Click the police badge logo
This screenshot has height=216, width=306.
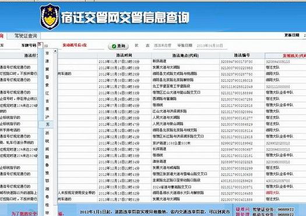50,17
